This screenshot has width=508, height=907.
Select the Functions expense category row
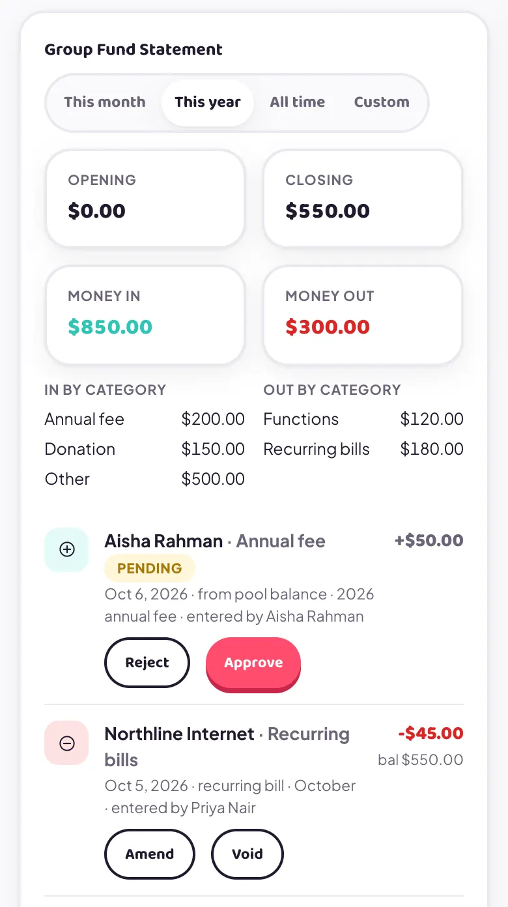(x=363, y=419)
